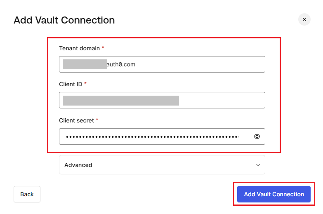Click the Client ID field label
This screenshot has width=323, height=214.
(x=71, y=84)
